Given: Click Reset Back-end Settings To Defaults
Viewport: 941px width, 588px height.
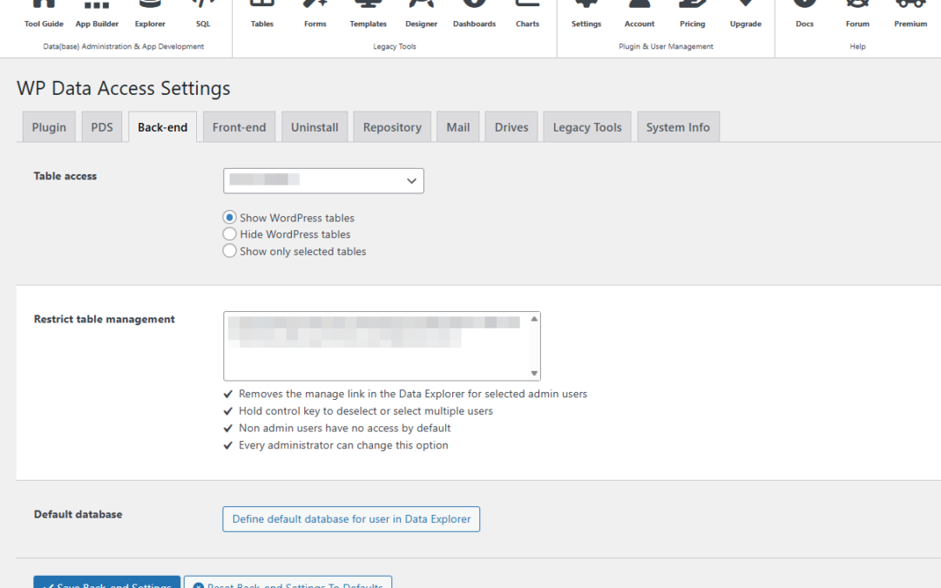Looking at the screenshot, I should tap(288, 582).
